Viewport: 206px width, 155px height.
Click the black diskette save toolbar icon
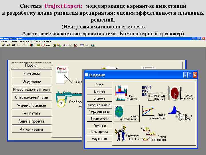13,45
